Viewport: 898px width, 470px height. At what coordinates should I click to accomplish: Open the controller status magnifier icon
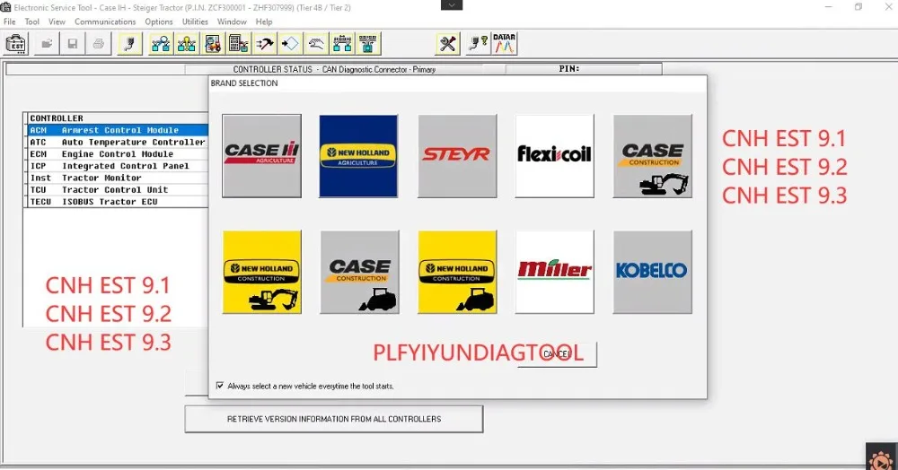click(x=161, y=44)
